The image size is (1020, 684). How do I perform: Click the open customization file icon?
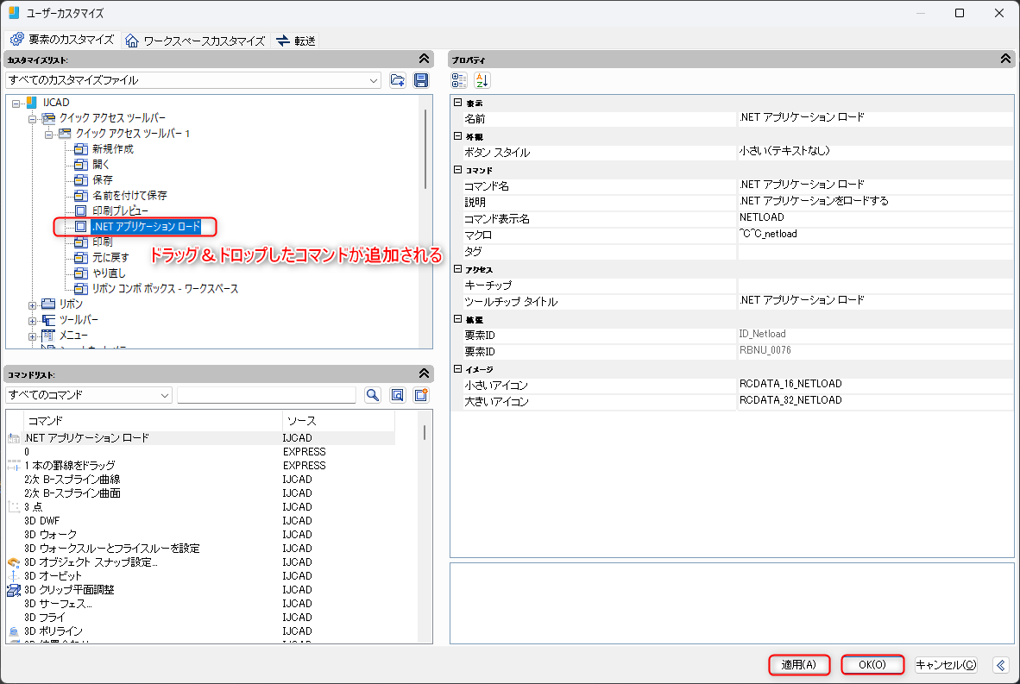click(398, 80)
